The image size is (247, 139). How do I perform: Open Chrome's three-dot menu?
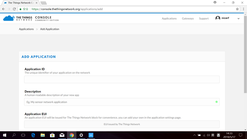click(243, 9)
